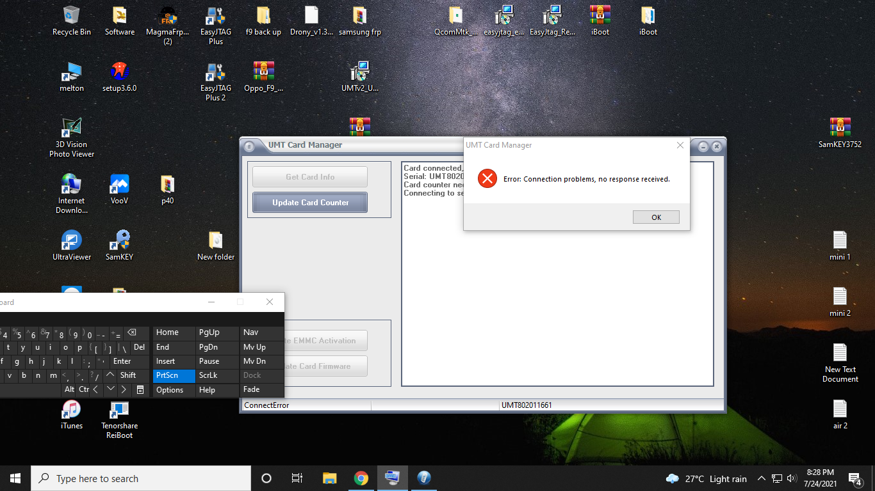Open File Explorer from the taskbar
This screenshot has height=491, width=875.
pos(329,478)
